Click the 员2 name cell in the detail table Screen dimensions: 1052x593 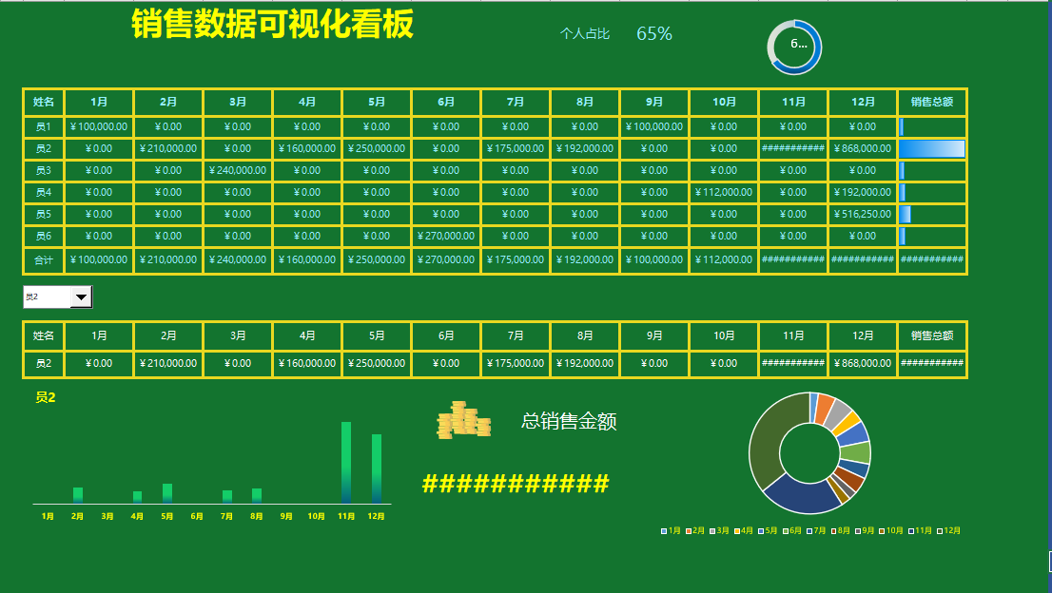tap(44, 363)
